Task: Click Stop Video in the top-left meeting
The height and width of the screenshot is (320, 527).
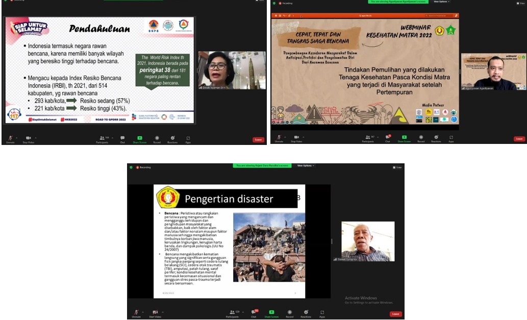Action: tap(28, 137)
